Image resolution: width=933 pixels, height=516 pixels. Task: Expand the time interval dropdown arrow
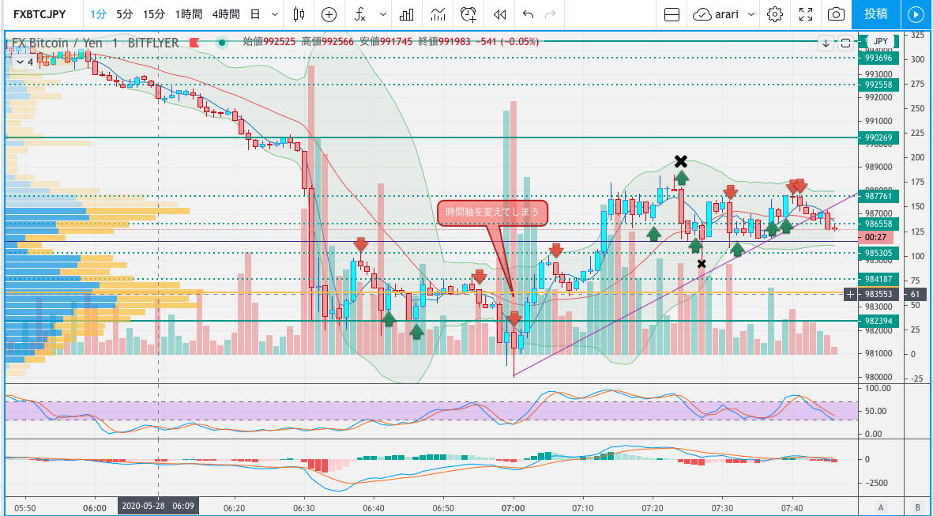pyautogui.click(x=274, y=14)
